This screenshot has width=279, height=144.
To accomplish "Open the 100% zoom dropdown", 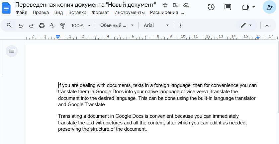I will point(81,26).
